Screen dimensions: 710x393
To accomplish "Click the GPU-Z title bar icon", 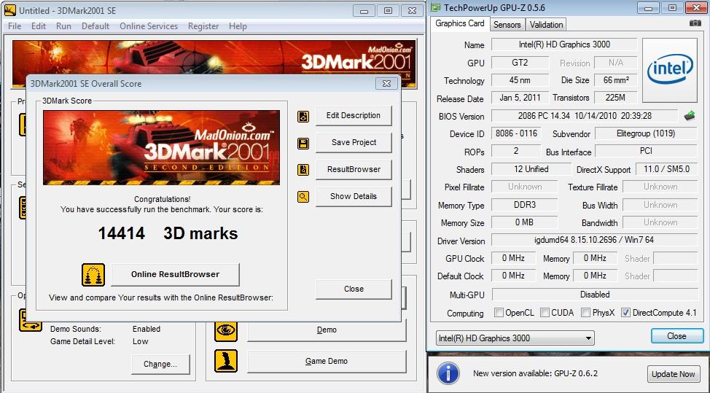I will pos(436,8).
